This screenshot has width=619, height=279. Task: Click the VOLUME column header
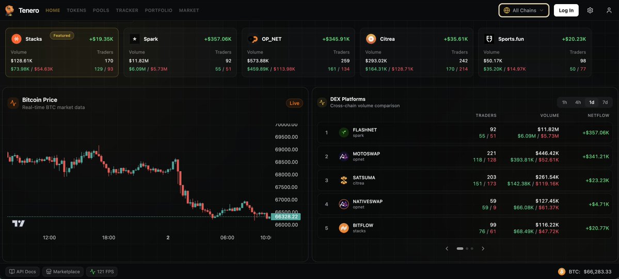(550, 115)
